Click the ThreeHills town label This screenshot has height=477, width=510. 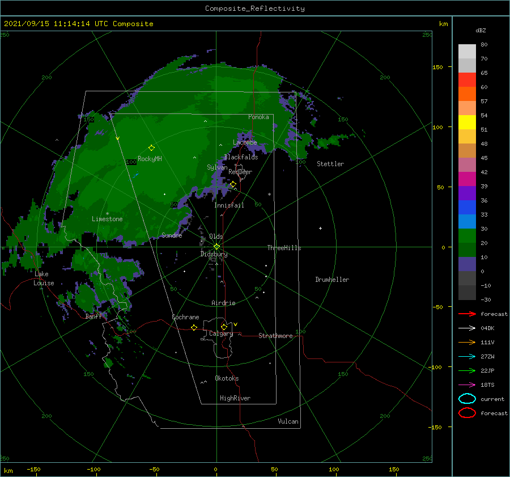tap(284, 248)
